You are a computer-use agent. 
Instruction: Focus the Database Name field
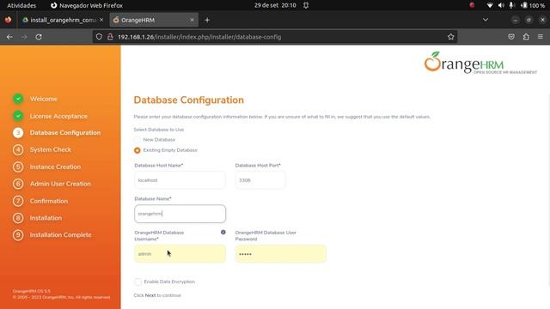coord(180,214)
